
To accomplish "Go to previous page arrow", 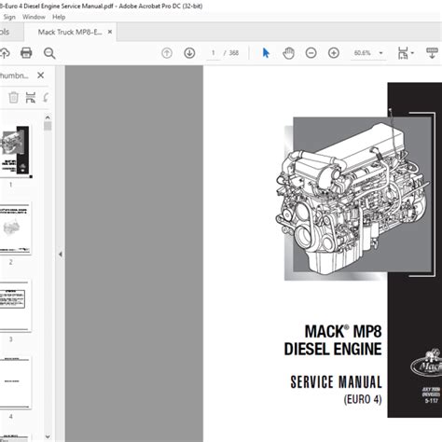I will (x=167, y=53).
